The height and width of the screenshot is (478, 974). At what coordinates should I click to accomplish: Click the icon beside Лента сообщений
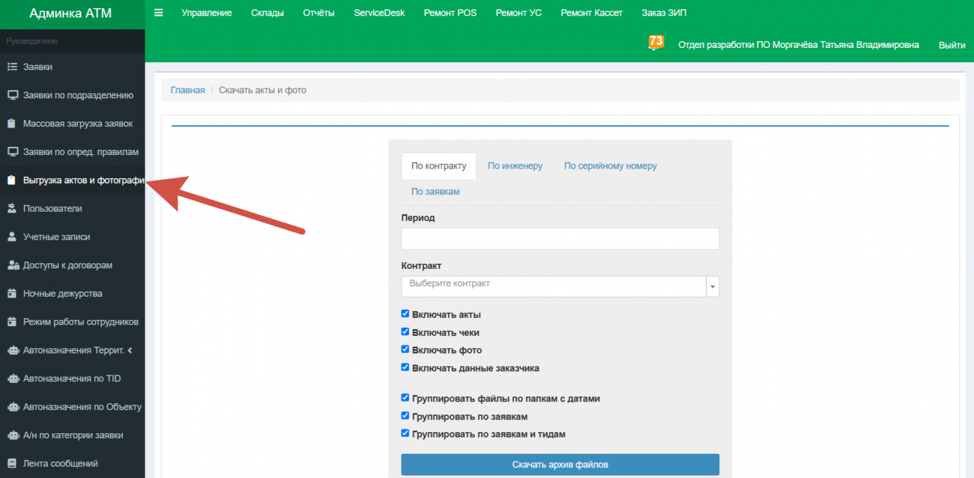pyautogui.click(x=12, y=463)
